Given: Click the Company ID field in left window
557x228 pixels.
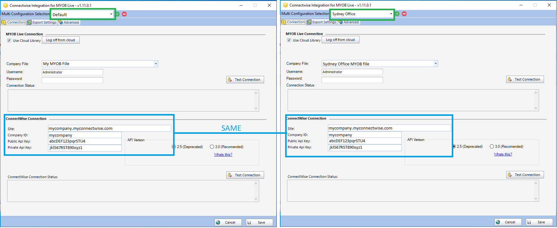Looking at the screenshot, I should (x=85, y=135).
